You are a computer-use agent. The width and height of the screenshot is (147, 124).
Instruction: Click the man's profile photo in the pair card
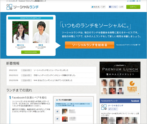pyautogui.click(x=41, y=32)
